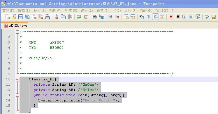The width and height of the screenshot is (218, 114).
Task: Open the 语言(L) menu
Action: click(x=87, y=11)
